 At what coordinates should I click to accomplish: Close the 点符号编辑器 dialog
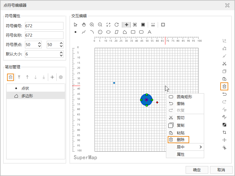pos(227,5)
